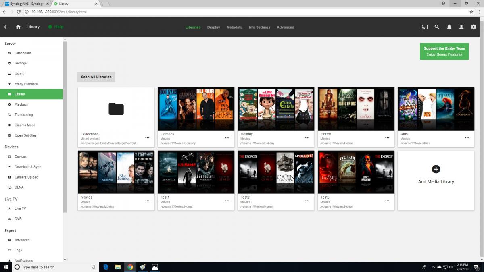The width and height of the screenshot is (484, 272).
Task: Open the Collections library three-dot menu
Action: [147, 138]
